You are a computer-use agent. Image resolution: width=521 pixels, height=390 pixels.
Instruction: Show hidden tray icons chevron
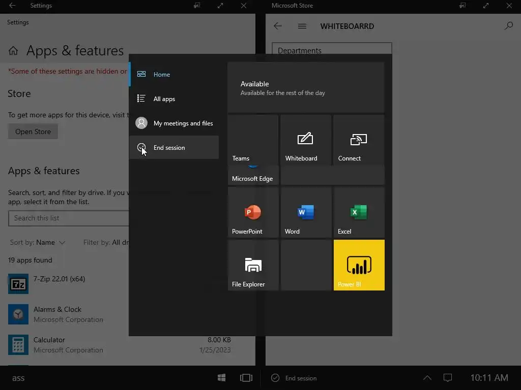[427, 378]
